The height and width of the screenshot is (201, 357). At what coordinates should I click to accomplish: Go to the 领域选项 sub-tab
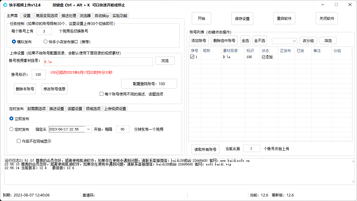click(x=93, y=109)
